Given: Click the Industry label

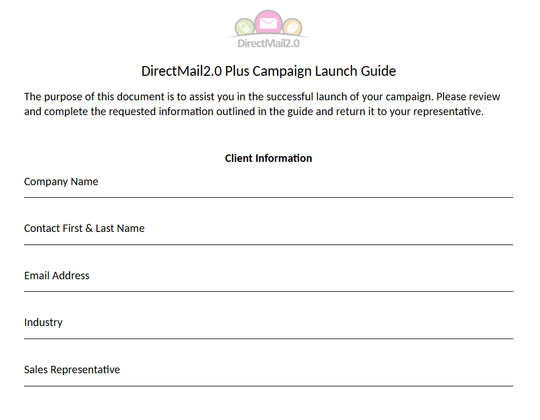Looking at the screenshot, I should point(43,323).
